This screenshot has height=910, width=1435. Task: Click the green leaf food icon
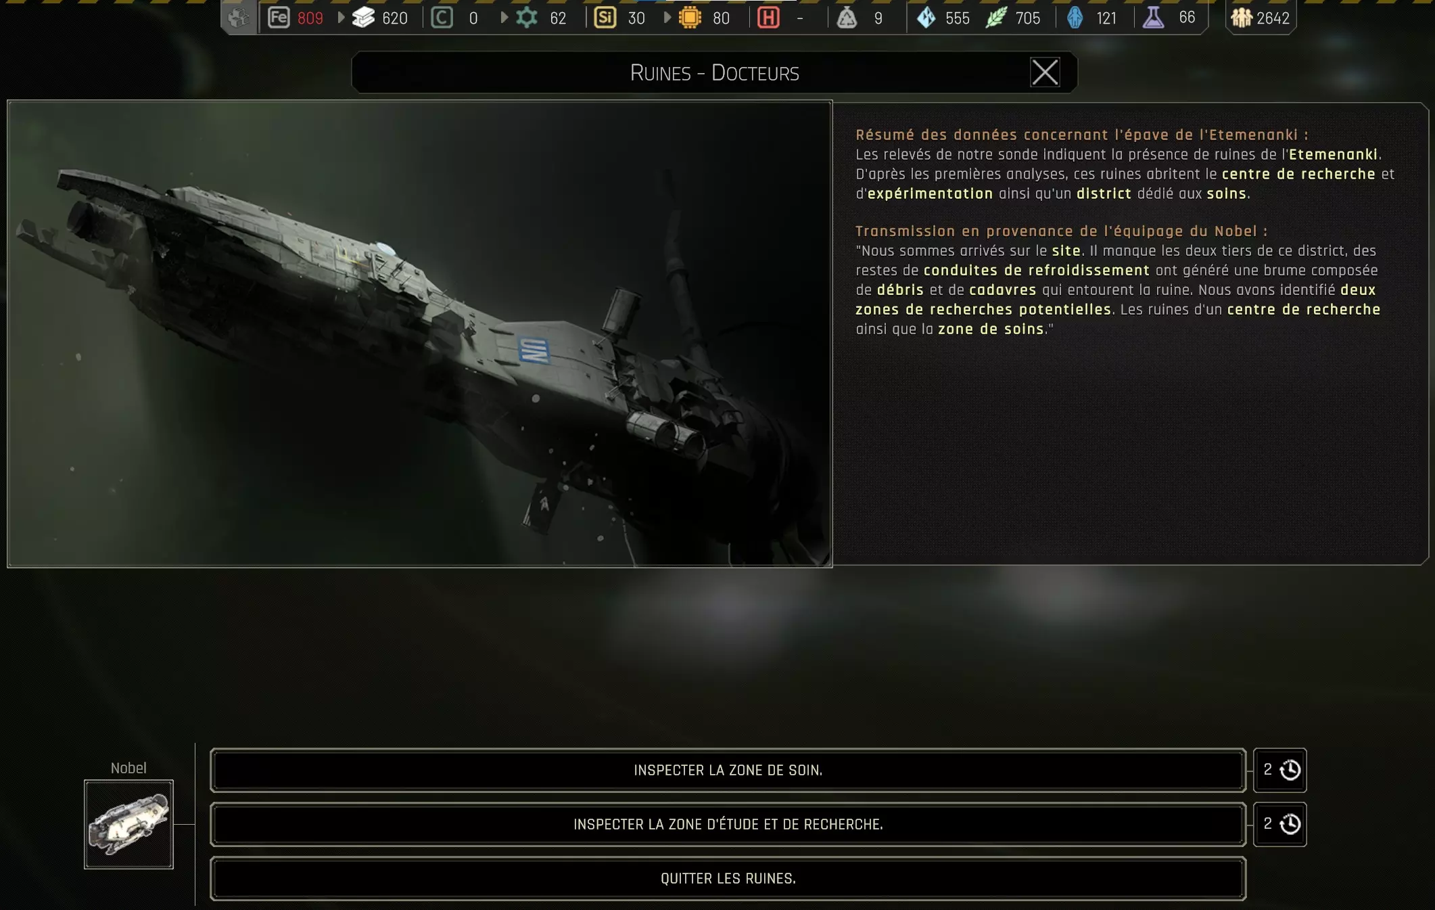996,18
